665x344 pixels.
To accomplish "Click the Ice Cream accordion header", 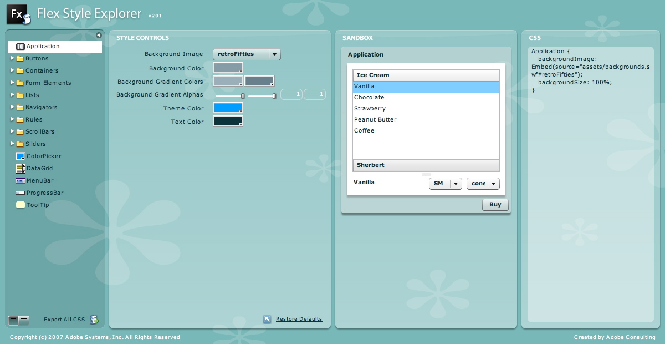I will (426, 75).
